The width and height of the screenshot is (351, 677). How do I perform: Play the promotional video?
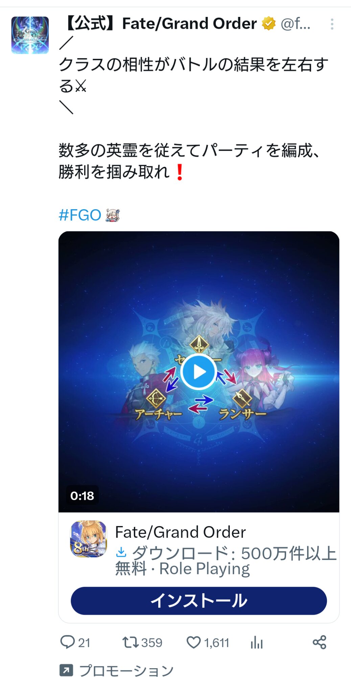(198, 372)
